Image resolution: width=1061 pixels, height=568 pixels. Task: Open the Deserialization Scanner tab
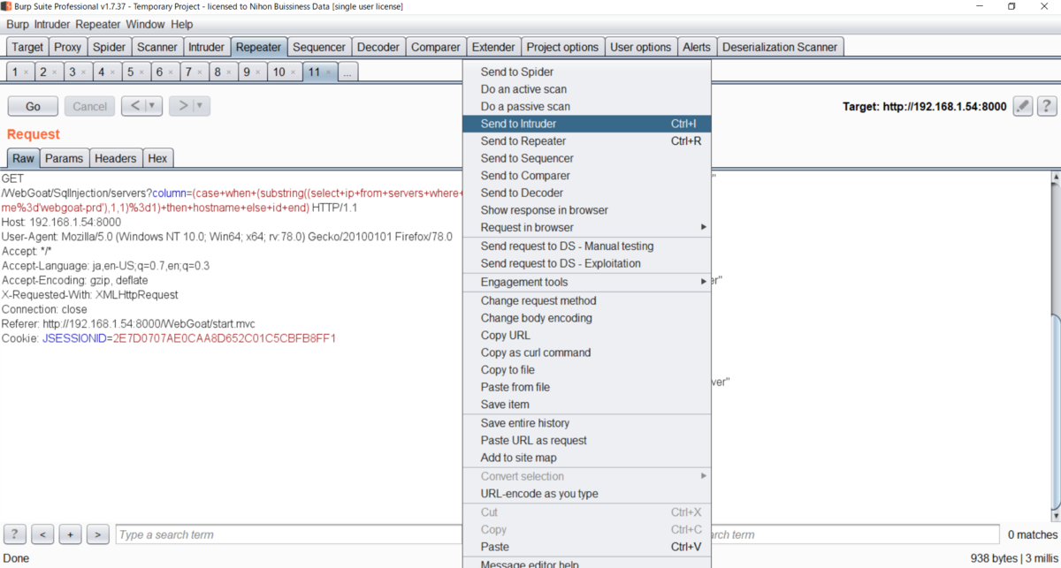click(781, 47)
